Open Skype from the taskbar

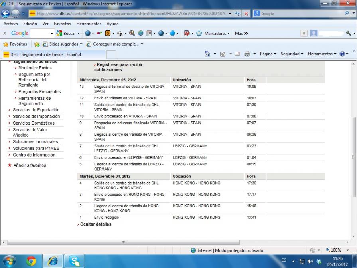(74, 261)
